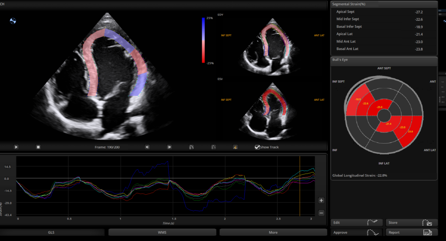Click the Edit contour button
Image resolution: width=446 pixels, height=241 pixels.
[x=356, y=223]
